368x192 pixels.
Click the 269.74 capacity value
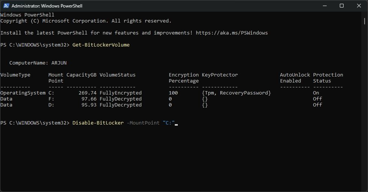point(87,93)
